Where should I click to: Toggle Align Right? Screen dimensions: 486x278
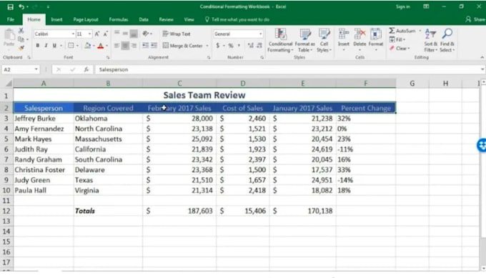tap(134, 46)
